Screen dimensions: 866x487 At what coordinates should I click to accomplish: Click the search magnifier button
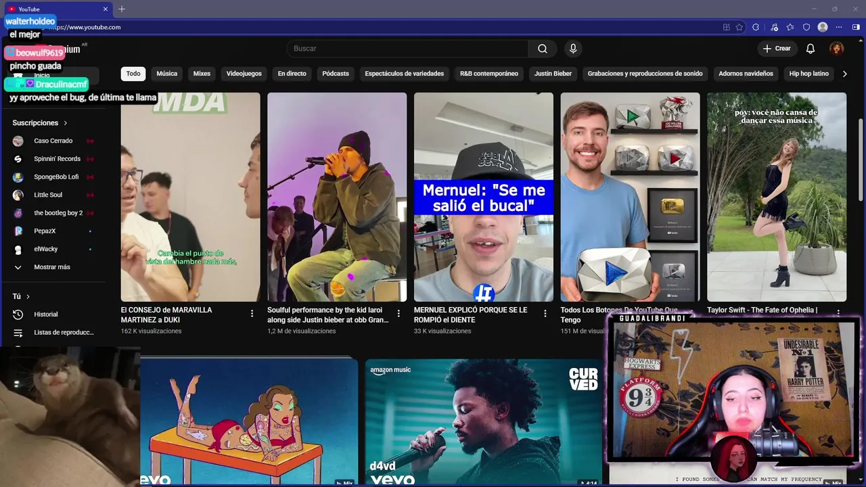pos(543,49)
